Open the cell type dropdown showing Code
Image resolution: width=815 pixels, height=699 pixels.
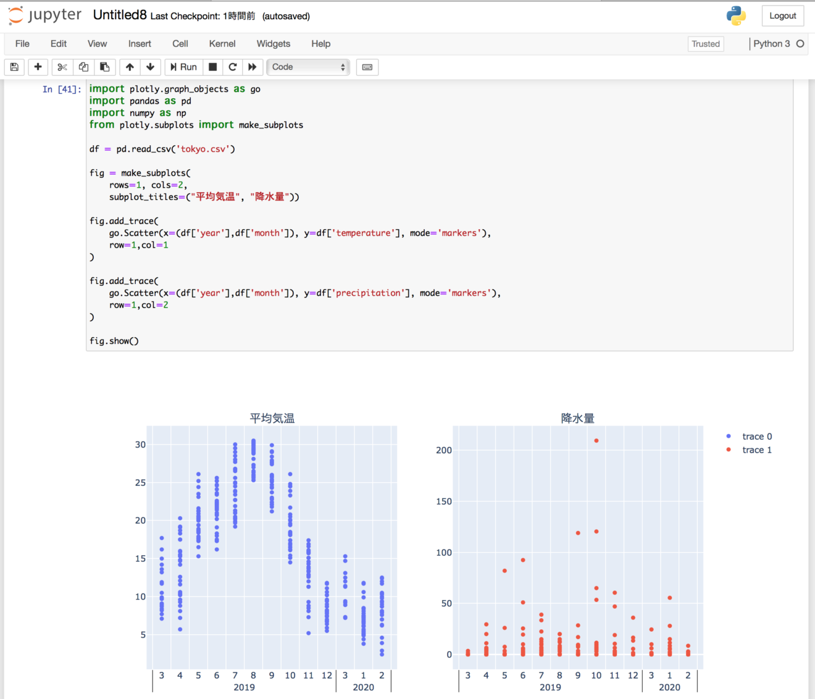[307, 67]
